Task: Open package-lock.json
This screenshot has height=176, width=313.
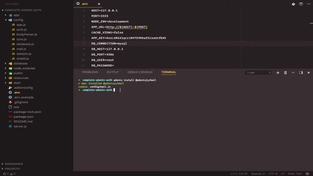Action: click(27, 112)
